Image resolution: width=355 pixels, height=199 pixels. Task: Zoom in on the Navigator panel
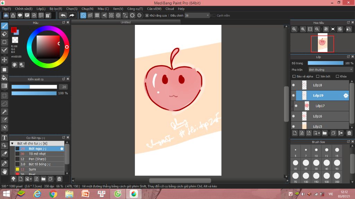[x=303, y=29]
